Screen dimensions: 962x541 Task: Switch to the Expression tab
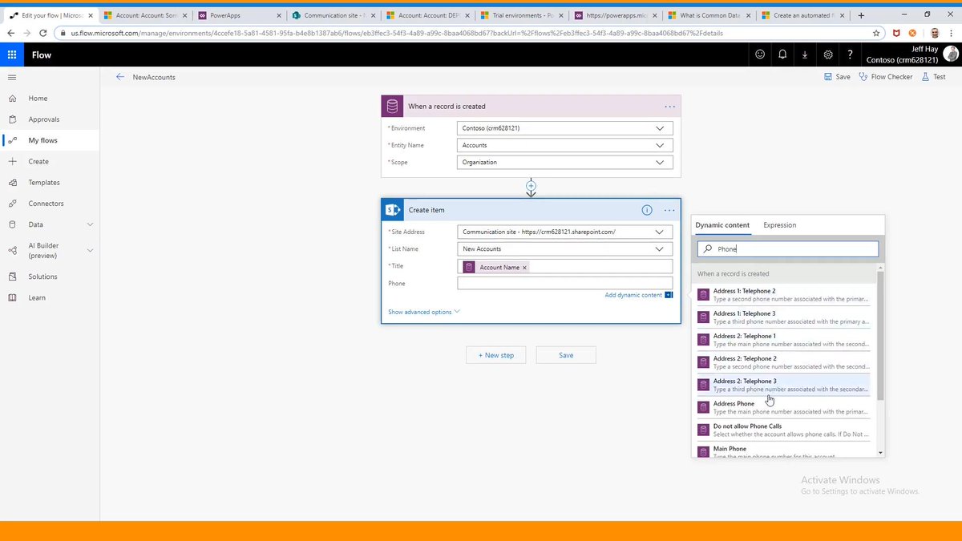pyautogui.click(x=779, y=225)
